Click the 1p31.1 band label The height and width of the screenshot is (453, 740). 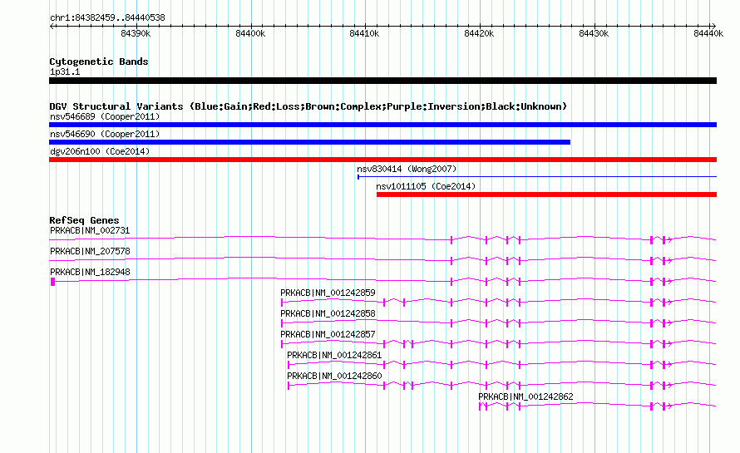(x=65, y=71)
